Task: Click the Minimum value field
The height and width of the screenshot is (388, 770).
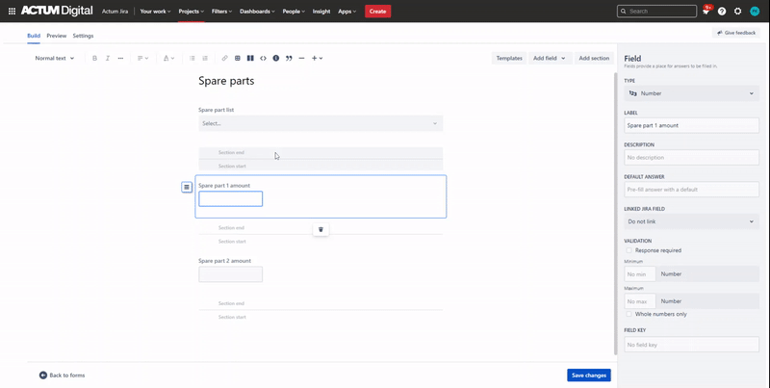Action: (x=640, y=274)
